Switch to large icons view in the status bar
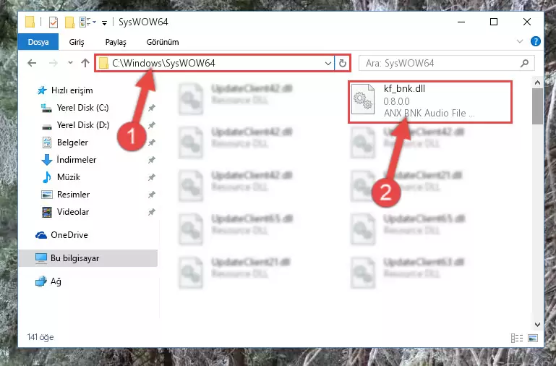The width and height of the screenshot is (556, 366). pos(533,338)
